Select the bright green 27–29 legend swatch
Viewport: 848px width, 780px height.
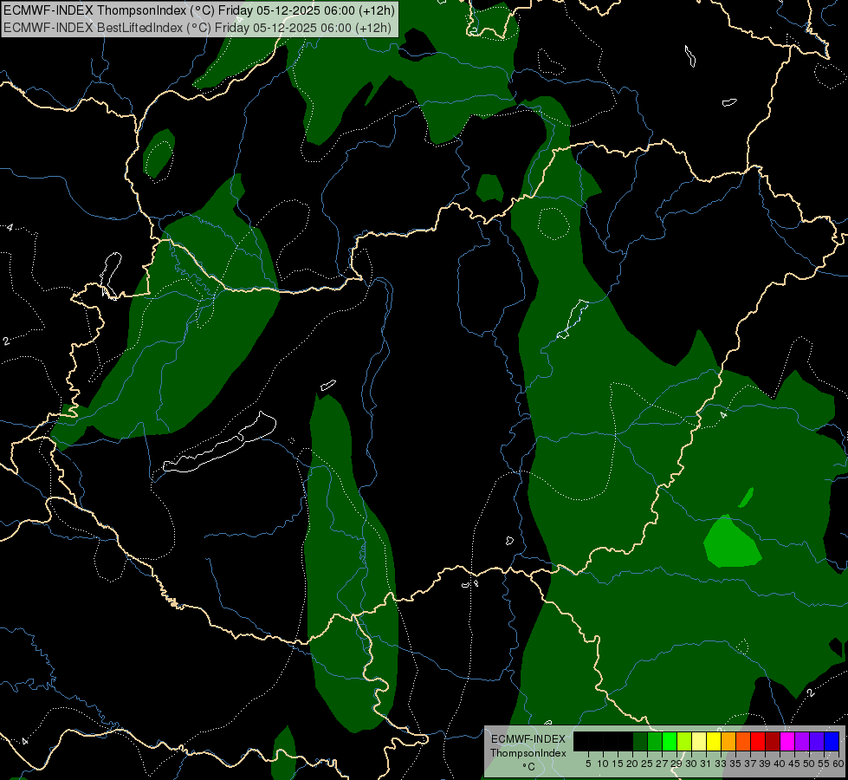[670, 741]
